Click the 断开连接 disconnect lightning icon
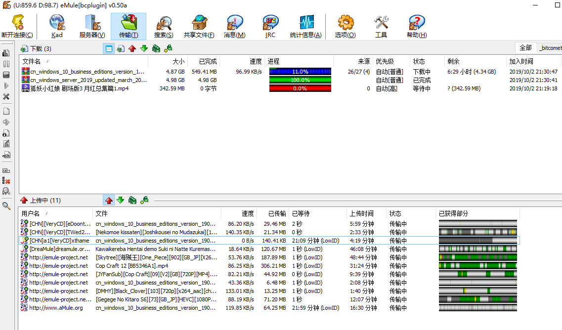The image size is (562, 330). 17,26
